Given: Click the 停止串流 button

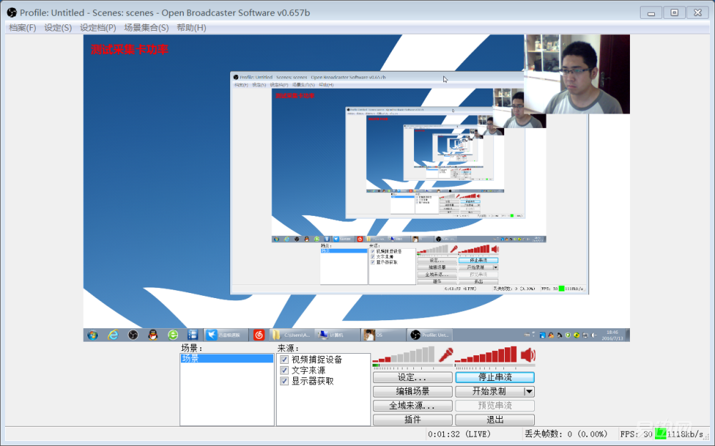Looking at the screenshot, I should coord(494,377).
